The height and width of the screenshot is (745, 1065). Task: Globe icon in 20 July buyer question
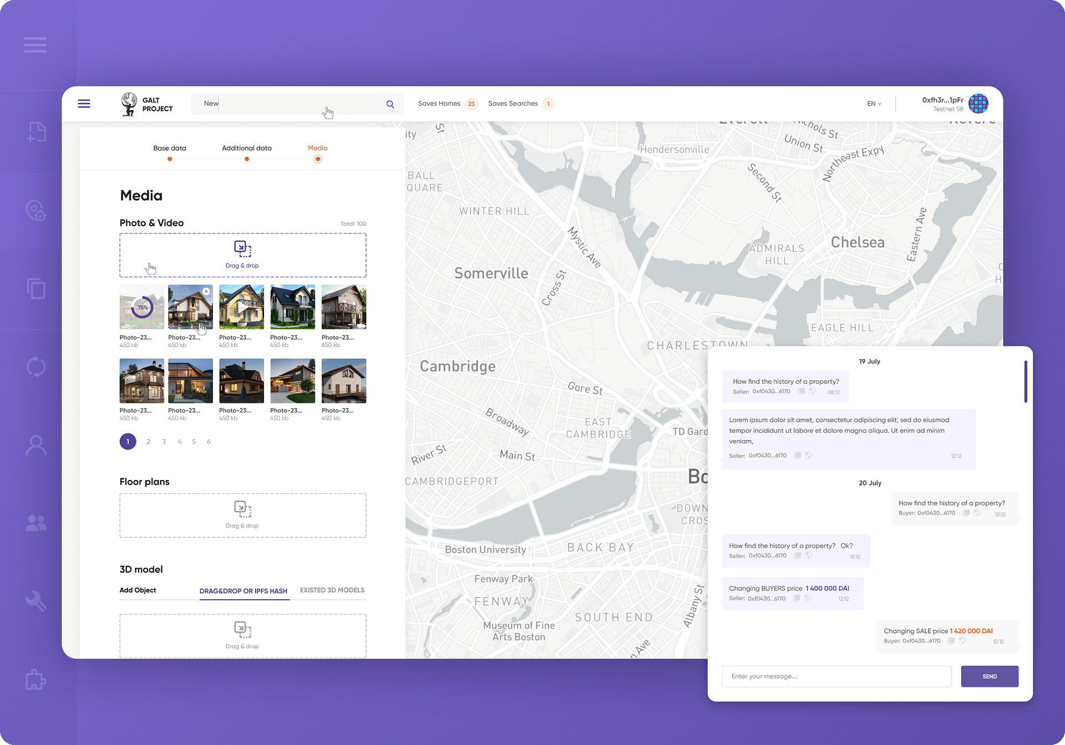point(977,513)
